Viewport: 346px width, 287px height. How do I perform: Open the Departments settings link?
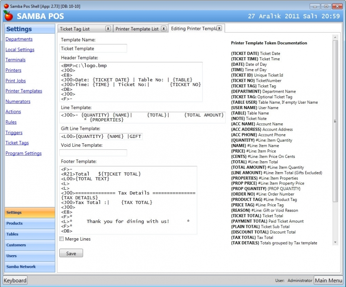coord(19,39)
